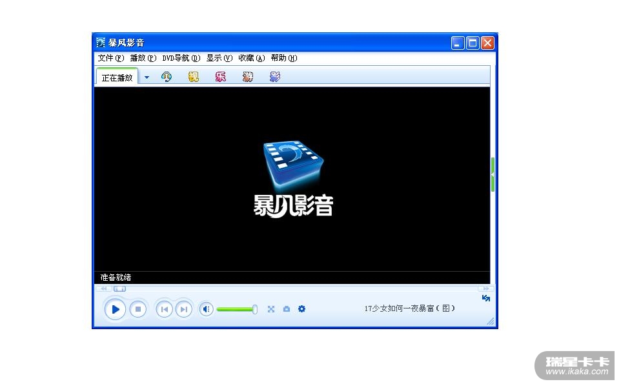Image resolution: width=621 pixels, height=384 pixels.
Task: Skip to the previous track
Action: [x=165, y=309]
